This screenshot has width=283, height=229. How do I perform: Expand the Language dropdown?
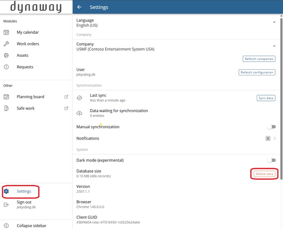(274, 23)
